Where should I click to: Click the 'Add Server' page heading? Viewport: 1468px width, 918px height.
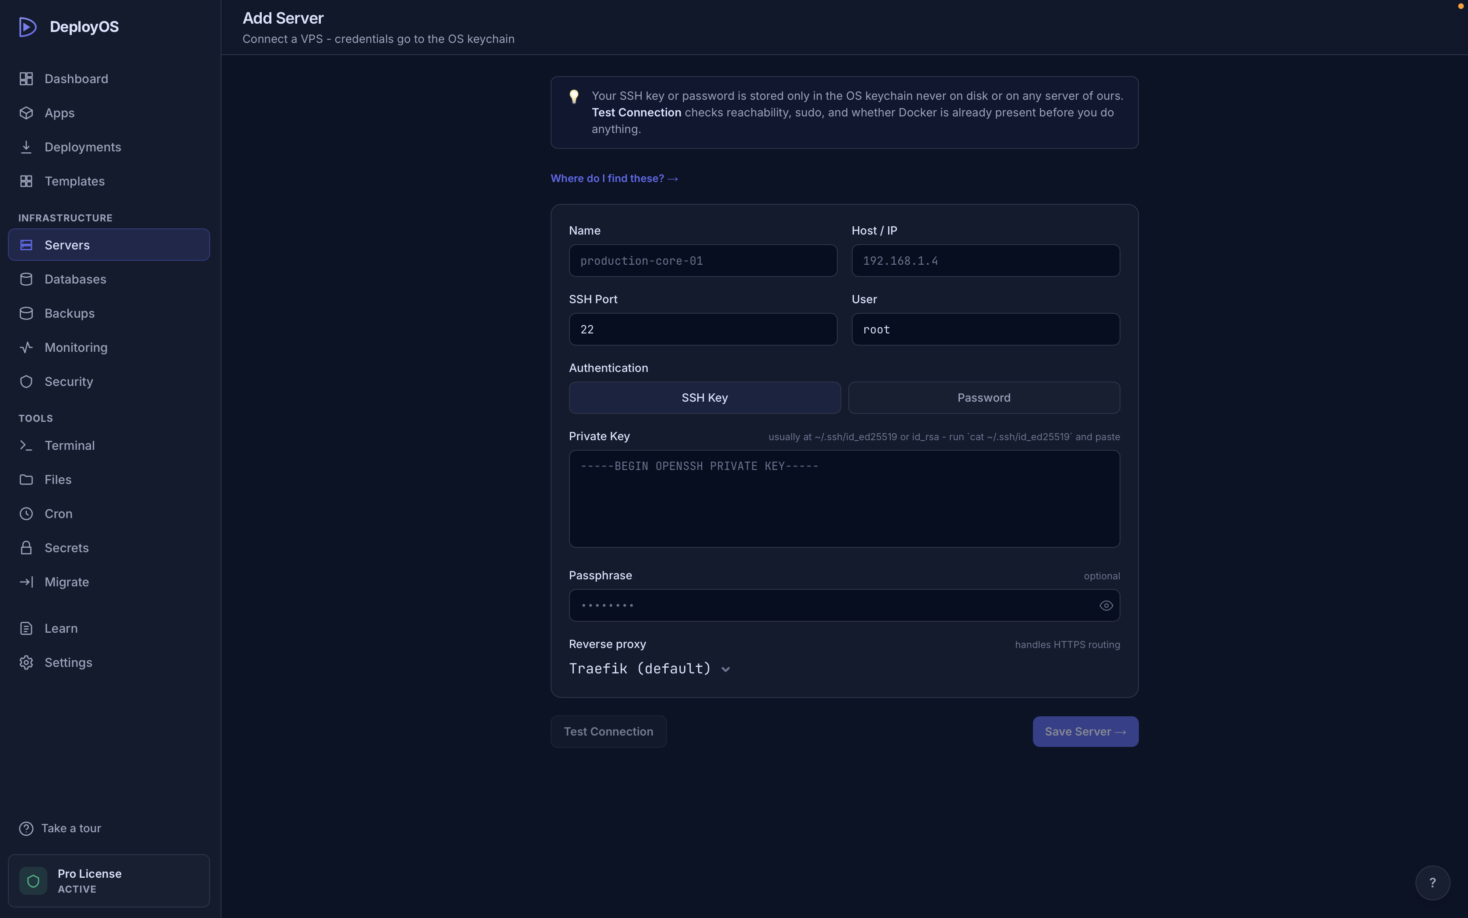click(x=283, y=18)
